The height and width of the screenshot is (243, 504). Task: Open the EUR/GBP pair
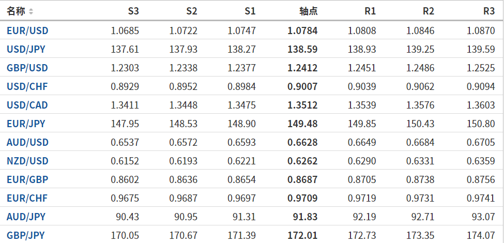click(27, 179)
